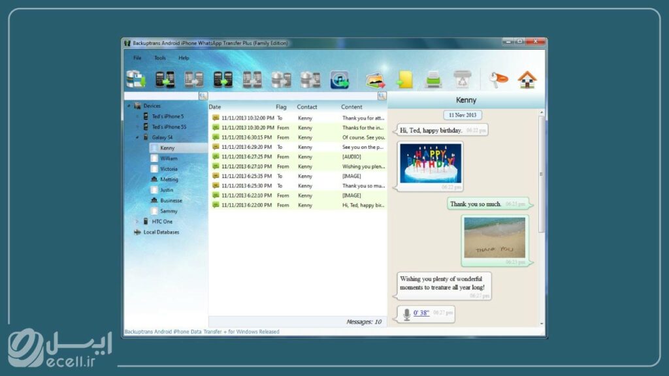
Task: Open the Help menu
Action: [184, 58]
